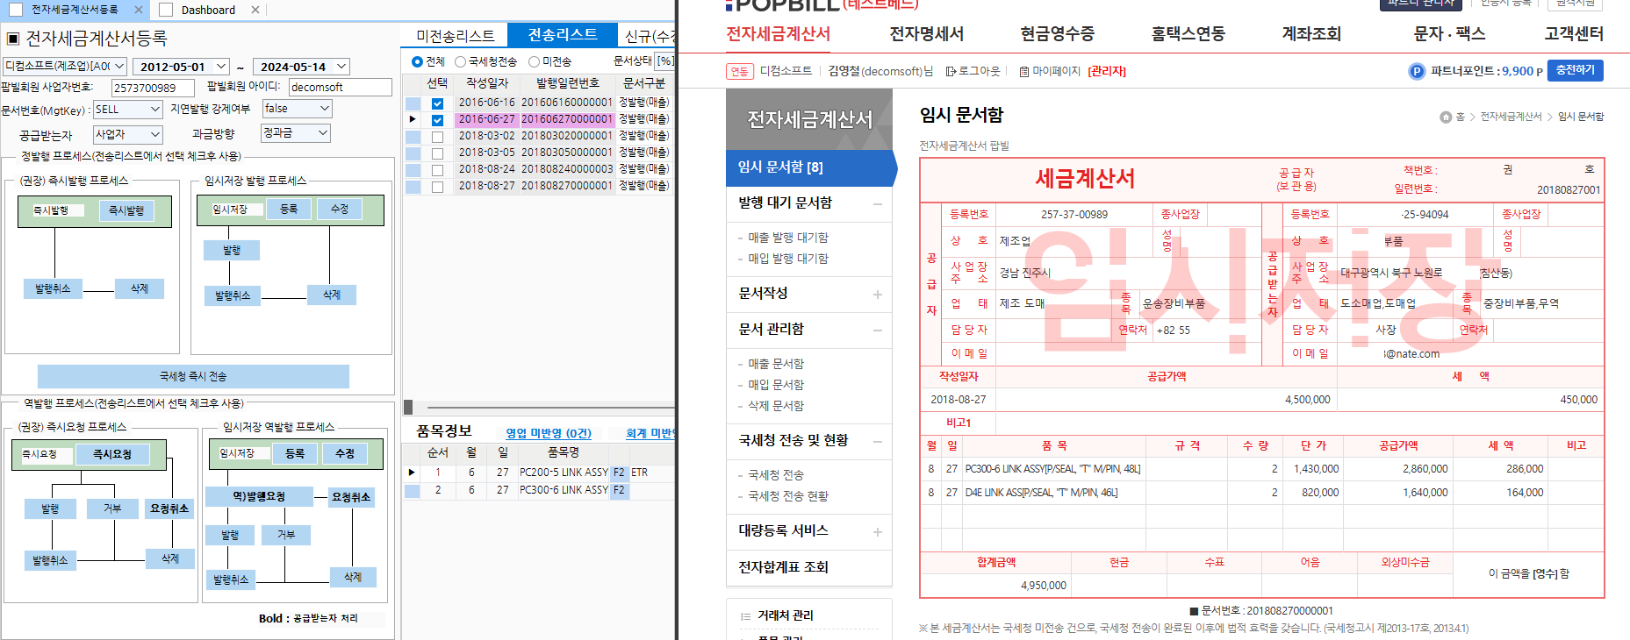This screenshot has width=1630, height=640.
Task: Click the blue partner point P icon
Action: tap(1417, 71)
